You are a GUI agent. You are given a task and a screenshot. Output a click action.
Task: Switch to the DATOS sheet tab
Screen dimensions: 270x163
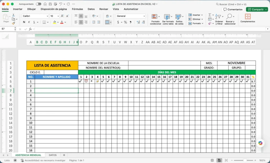tap(53, 155)
